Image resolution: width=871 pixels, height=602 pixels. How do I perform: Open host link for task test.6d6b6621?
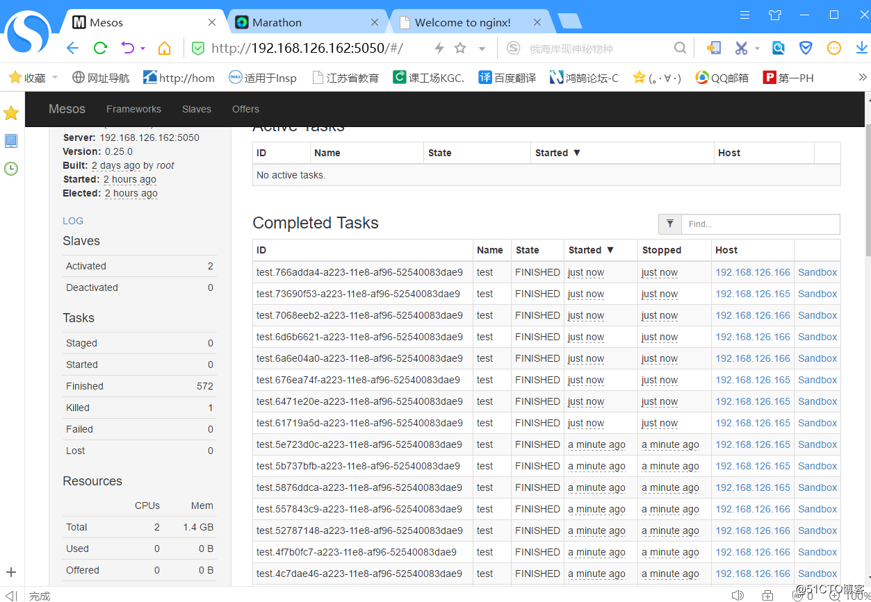point(753,337)
